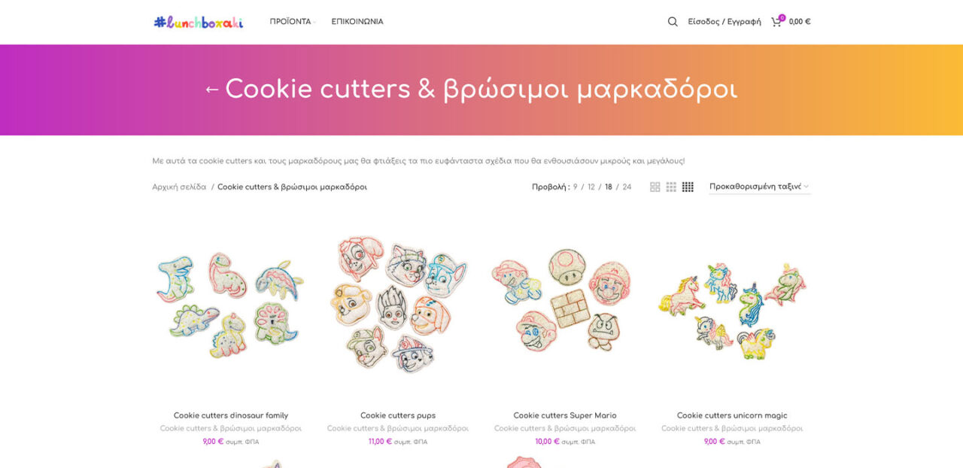This screenshot has height=468, width=963.
Task: Click Είσοδος / Εγγραφή login link
Action: tap(725, 22)
